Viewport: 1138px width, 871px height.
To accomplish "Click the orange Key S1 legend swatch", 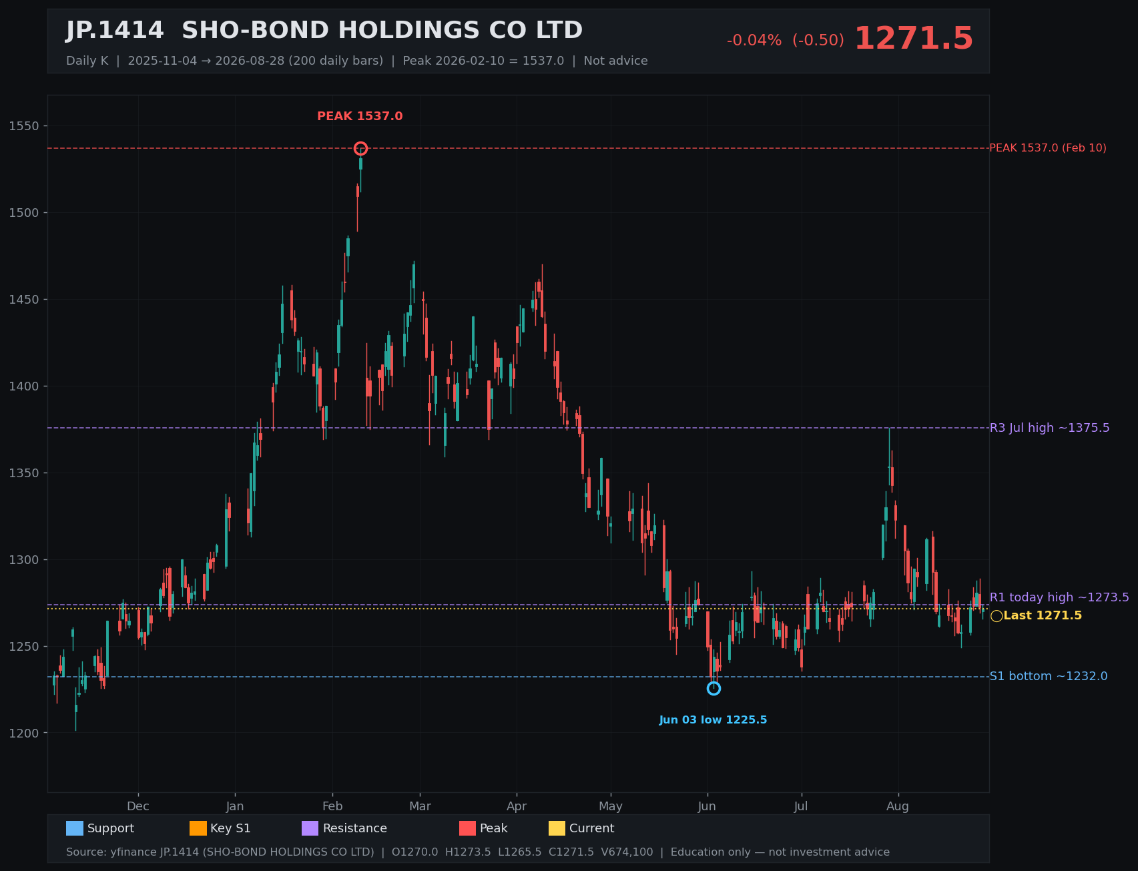I will 198,828.
